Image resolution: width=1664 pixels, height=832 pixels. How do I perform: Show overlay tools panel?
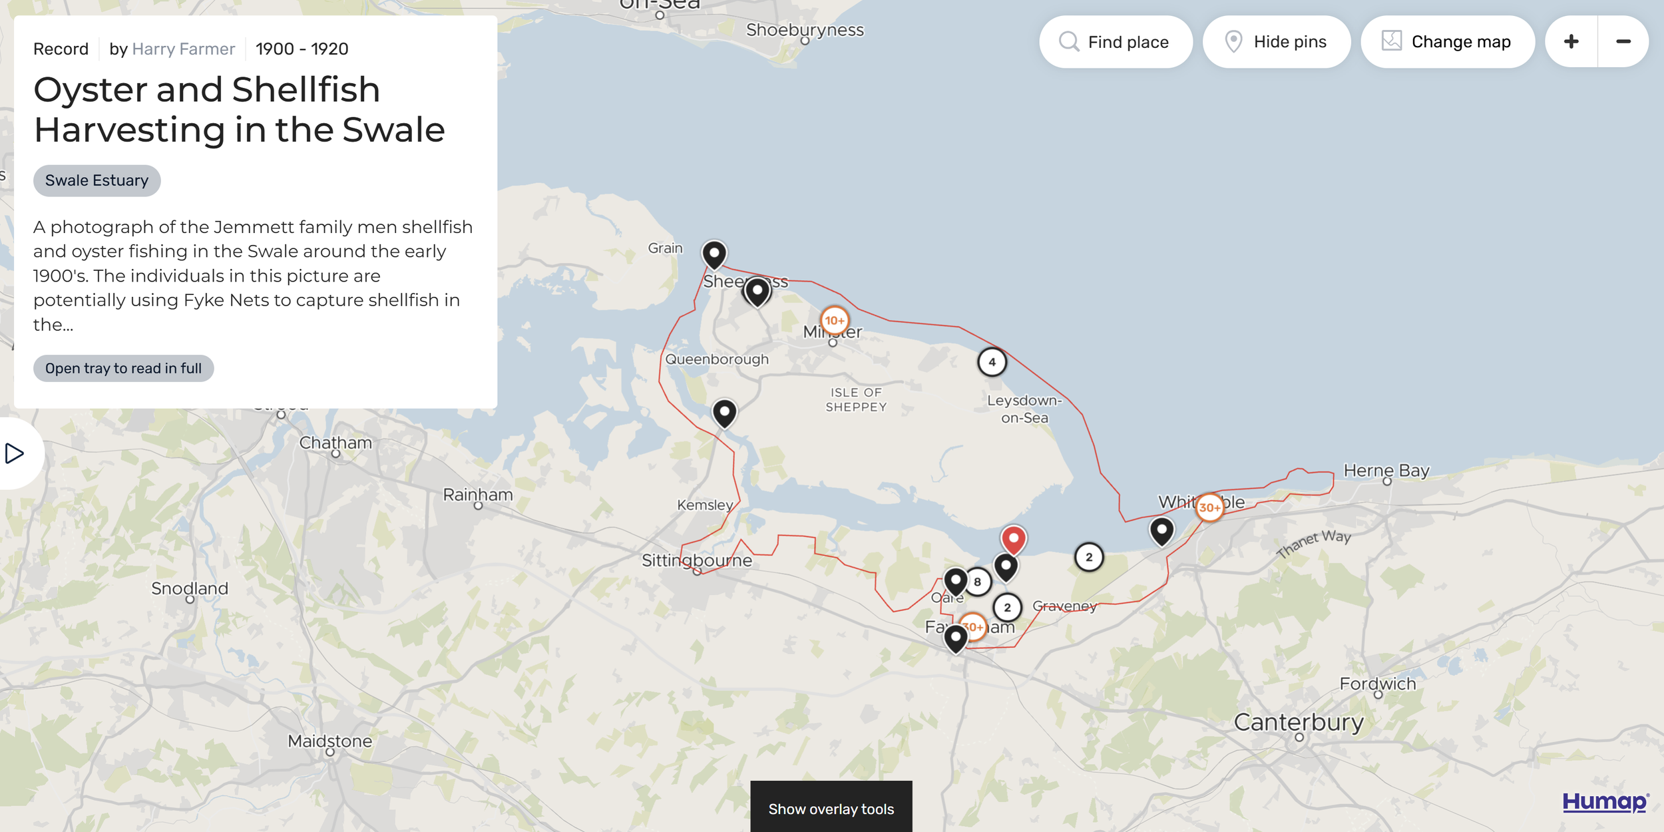point(831,809)
